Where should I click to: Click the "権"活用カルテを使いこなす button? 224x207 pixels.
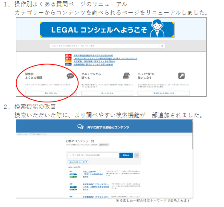coord(163,93)
